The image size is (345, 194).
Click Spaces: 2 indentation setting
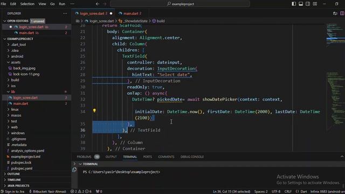[261, 192]
